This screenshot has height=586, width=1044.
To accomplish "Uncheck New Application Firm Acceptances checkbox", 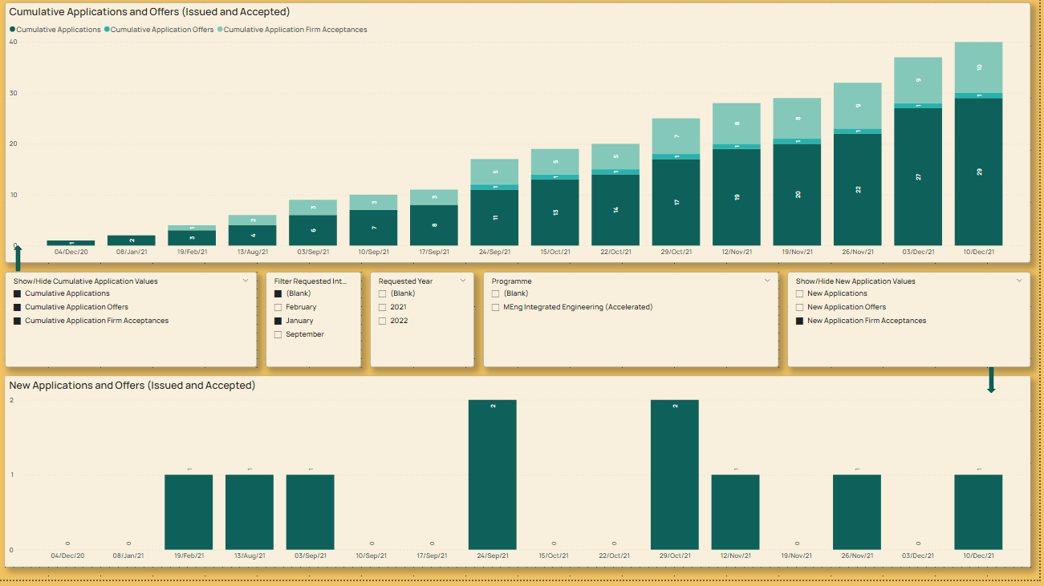I will (800, 321).
